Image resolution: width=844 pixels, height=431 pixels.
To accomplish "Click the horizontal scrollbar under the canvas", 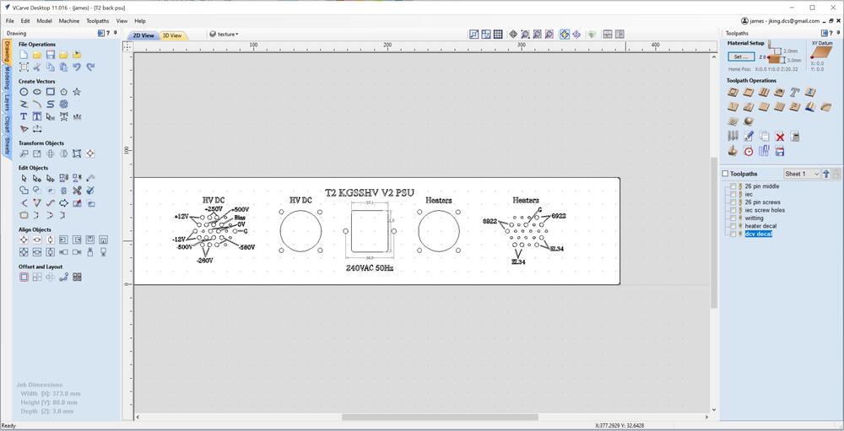I will [x=439, y=417].
